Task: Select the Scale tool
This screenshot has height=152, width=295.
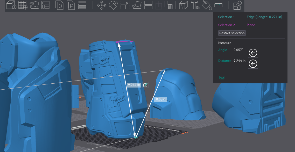Action: tap(125, 5)
